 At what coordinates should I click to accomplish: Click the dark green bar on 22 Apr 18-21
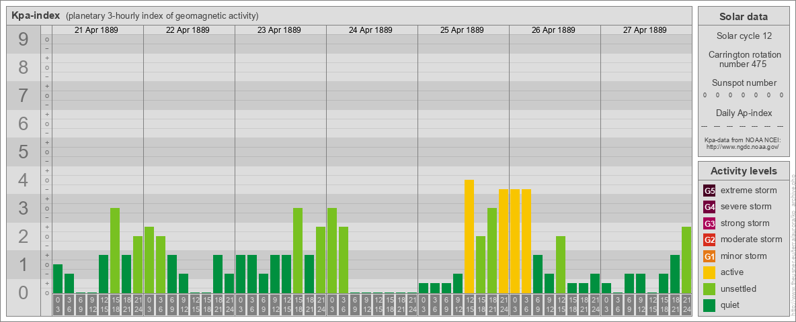(218, 274)
